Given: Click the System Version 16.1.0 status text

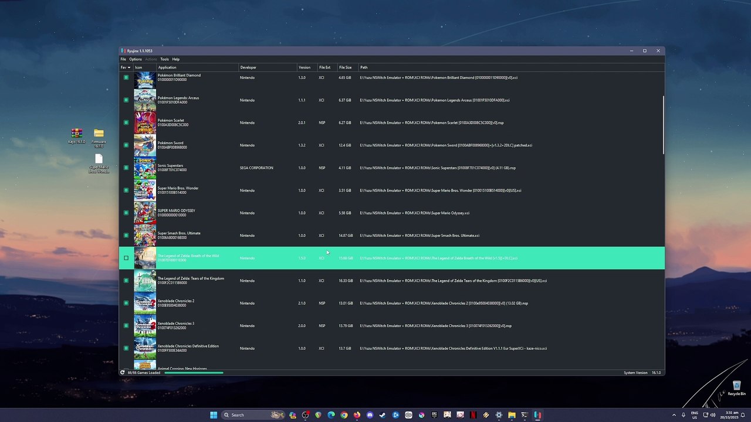Looking at the screenshot, I should [x=642, y=373].
